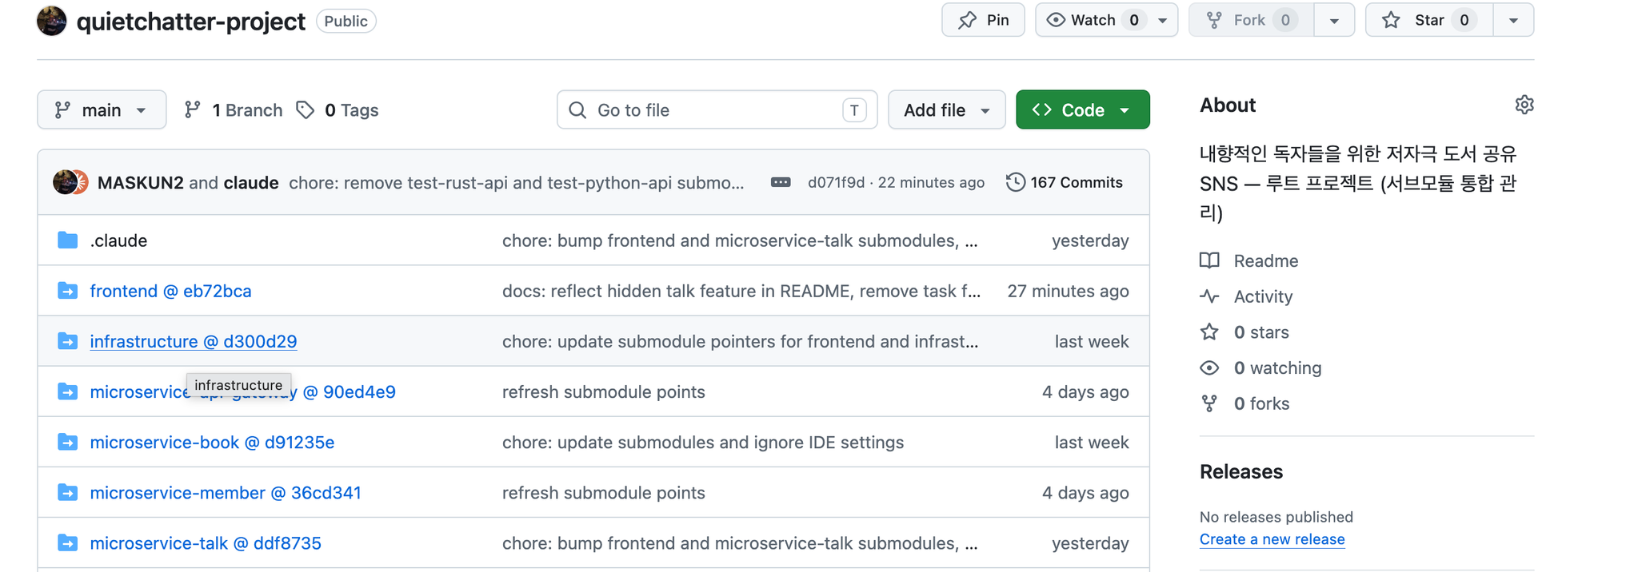Expand the Watch notifications dropdown arrow
This screenshot has height=572, width=1638.
pos(1163,20)
